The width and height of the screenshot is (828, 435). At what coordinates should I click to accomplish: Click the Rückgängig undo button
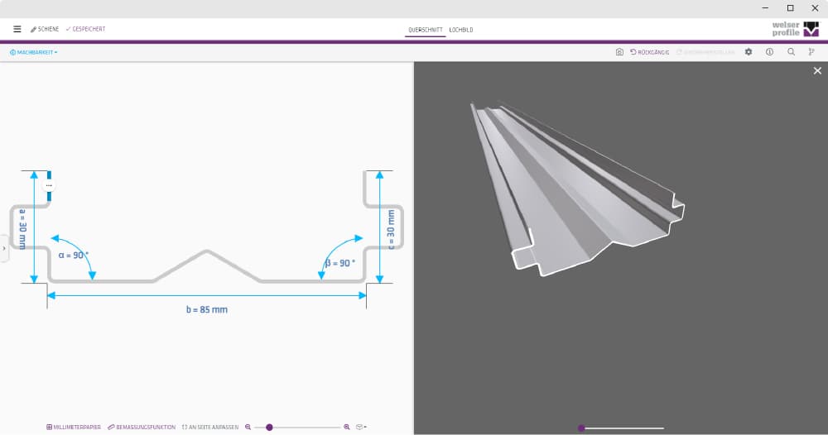click(650, 52)
